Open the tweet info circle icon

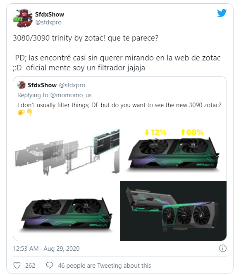[223, 248]
